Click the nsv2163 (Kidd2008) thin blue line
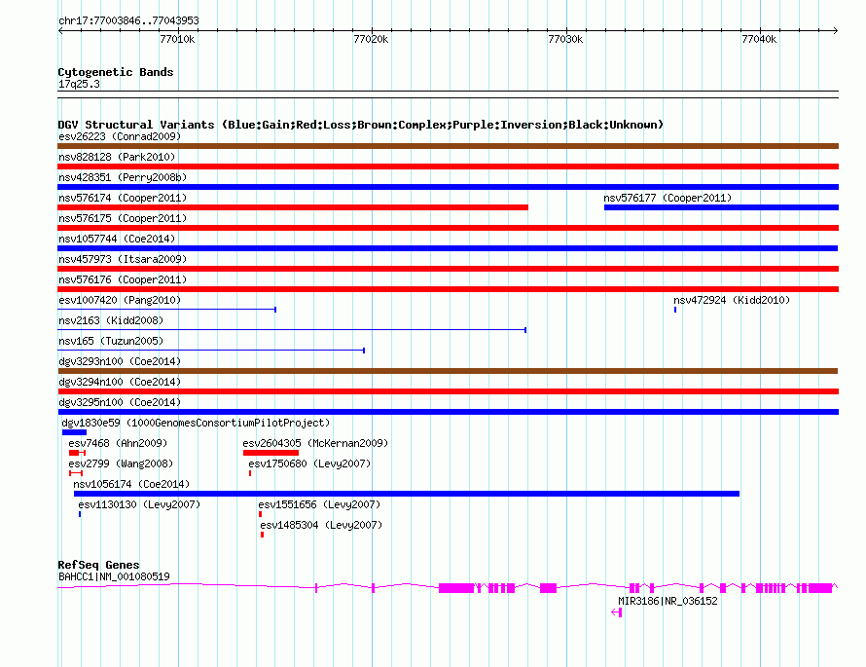The image size is (866, 667). pos(292,330)
